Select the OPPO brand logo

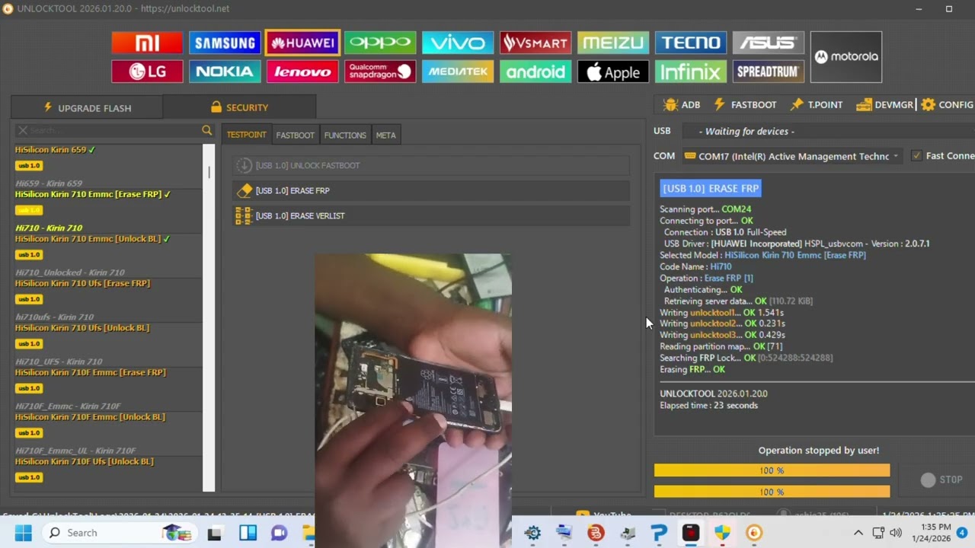380,43
